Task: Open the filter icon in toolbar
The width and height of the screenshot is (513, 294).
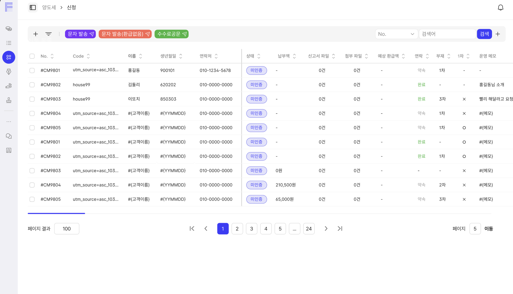Action: click(x=48, y=34)
